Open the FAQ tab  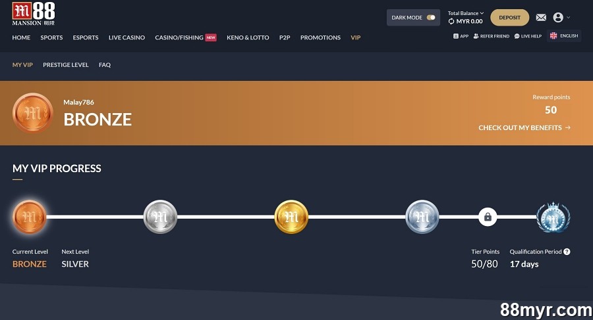click(x=105, y=65)
